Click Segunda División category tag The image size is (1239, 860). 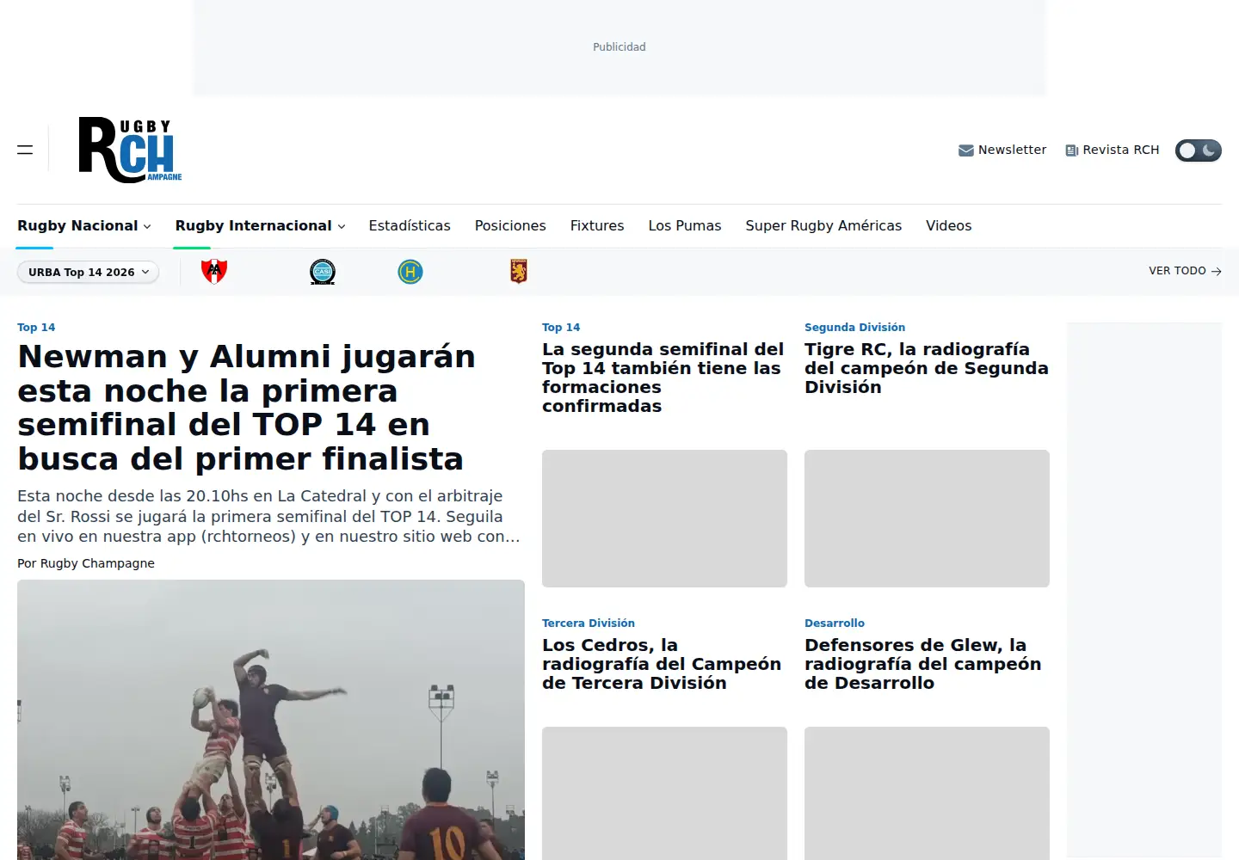point(854,328)
